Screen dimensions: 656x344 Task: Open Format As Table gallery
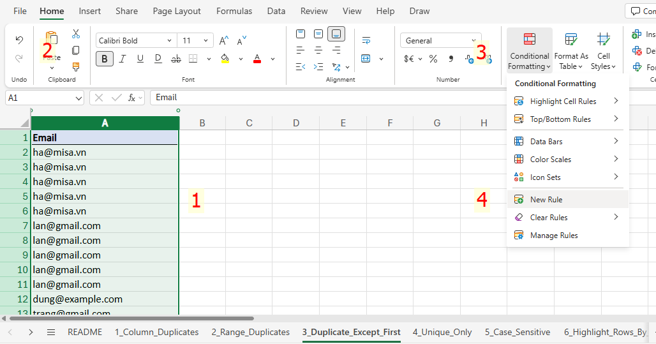(571, 50)
